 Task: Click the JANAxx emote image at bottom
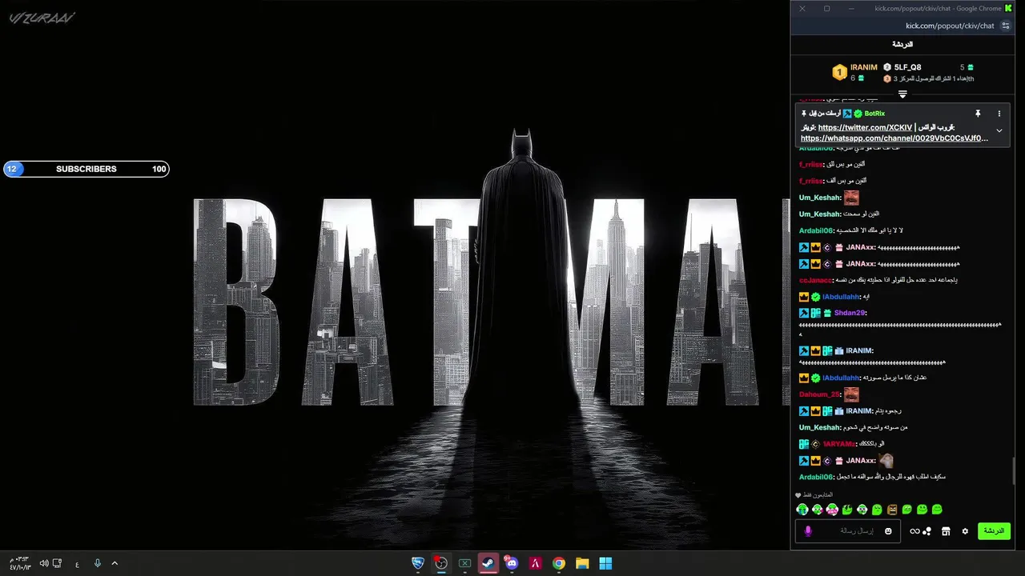pyautogui.click(x=886, y=461)
